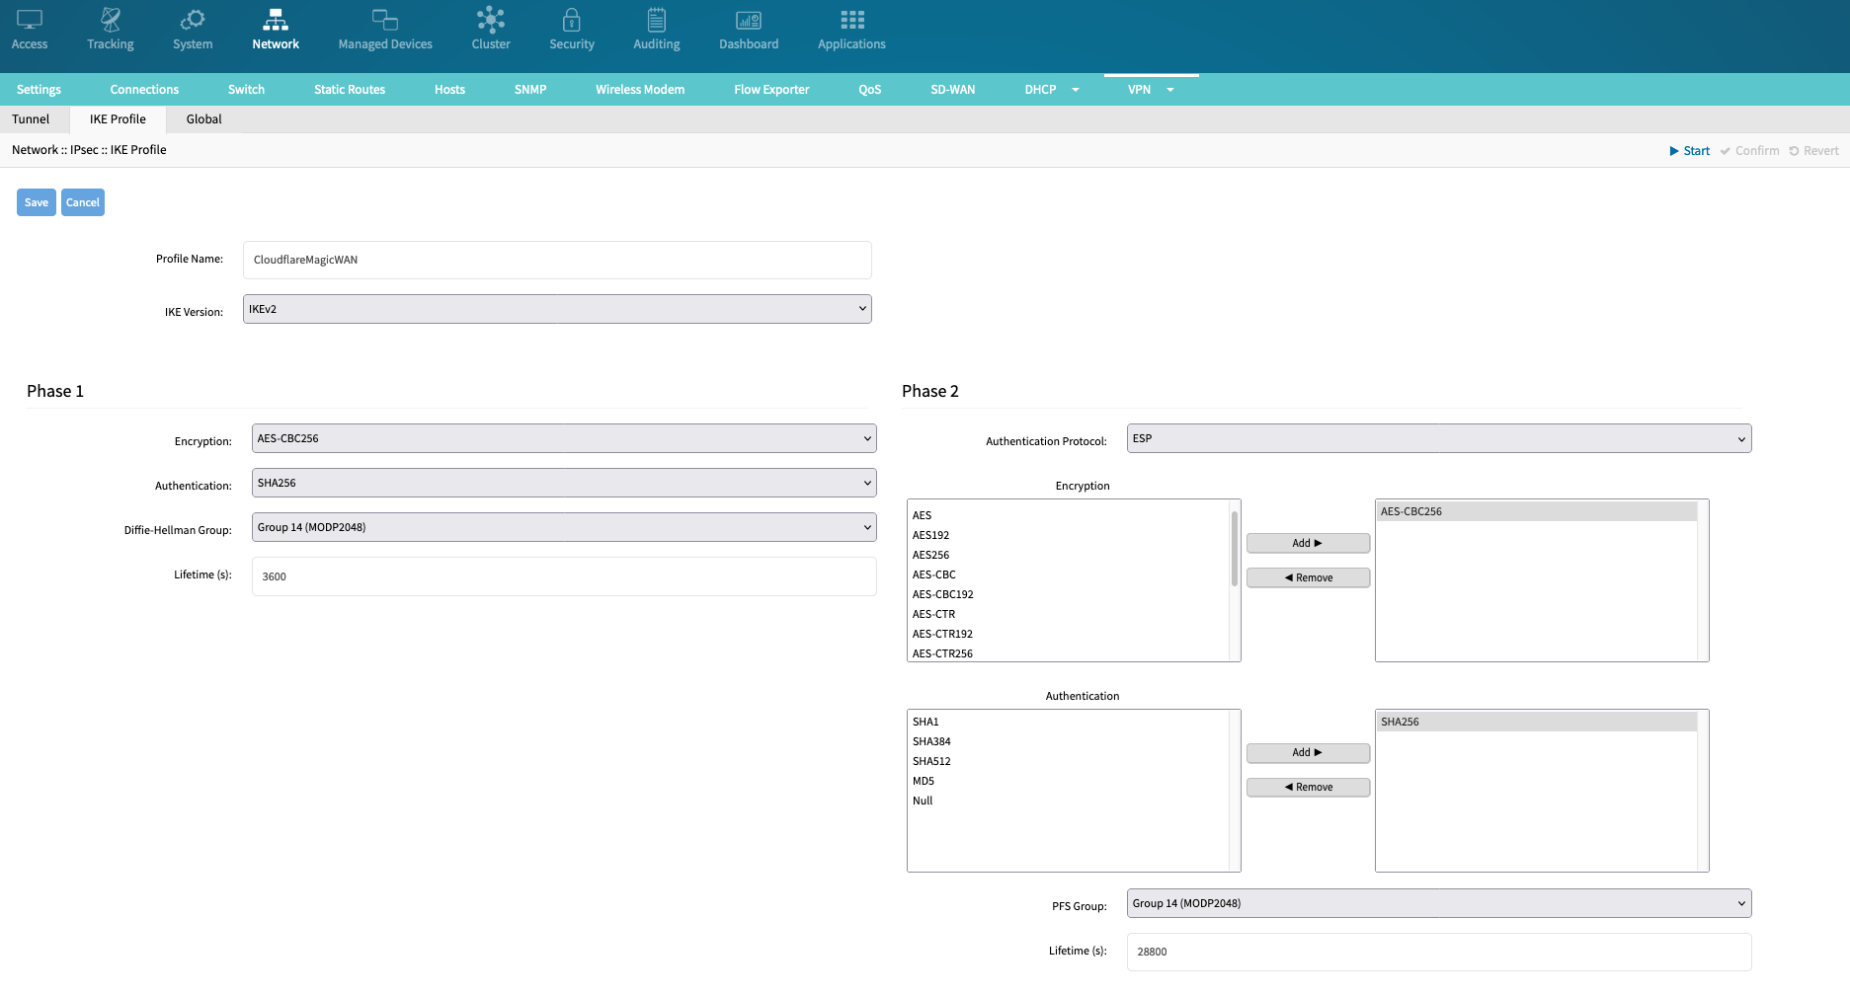Viewport: 1850px width, 994px height.
Task: Open the Tracking section icon
Action: point(111,20)
